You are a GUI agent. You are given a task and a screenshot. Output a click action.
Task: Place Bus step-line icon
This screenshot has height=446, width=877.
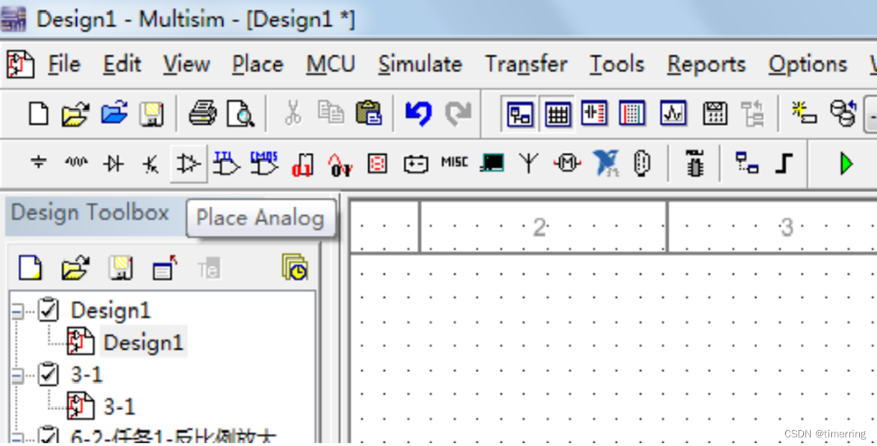pyautogui.click(x=784, y=163)
